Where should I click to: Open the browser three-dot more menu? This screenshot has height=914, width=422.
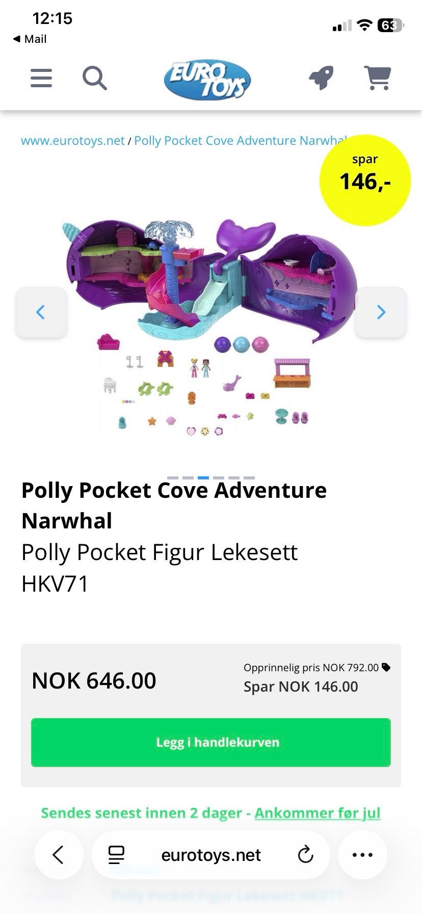(363, 855)
